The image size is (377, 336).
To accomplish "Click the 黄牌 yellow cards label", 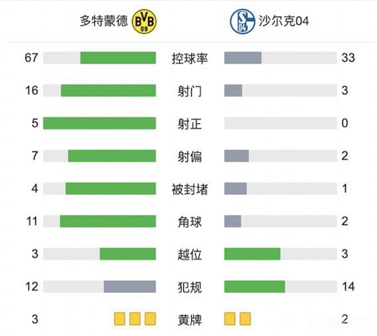I will click(x=189, y=320).
